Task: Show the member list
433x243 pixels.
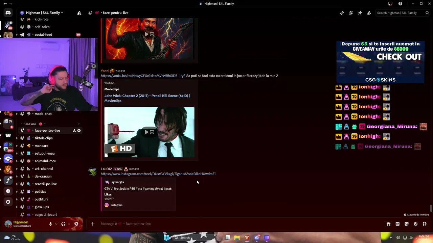Action: coord(369,13)
